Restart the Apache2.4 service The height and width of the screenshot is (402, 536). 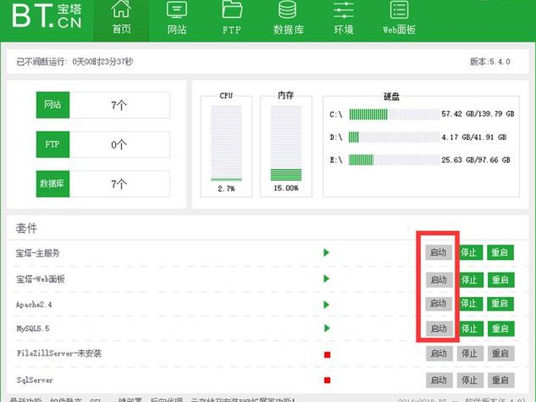[500, 304]
